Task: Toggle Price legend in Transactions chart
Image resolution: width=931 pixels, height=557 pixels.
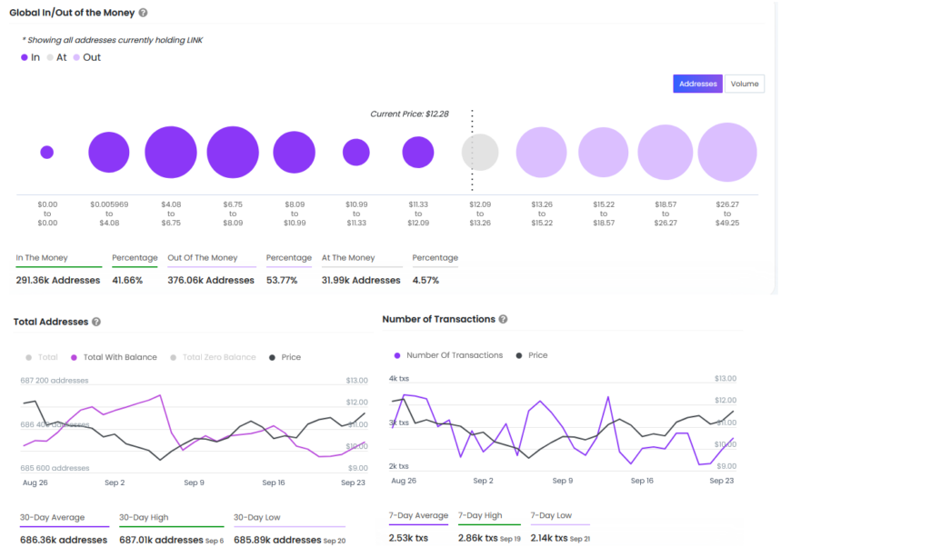Action: click(531, 355)
